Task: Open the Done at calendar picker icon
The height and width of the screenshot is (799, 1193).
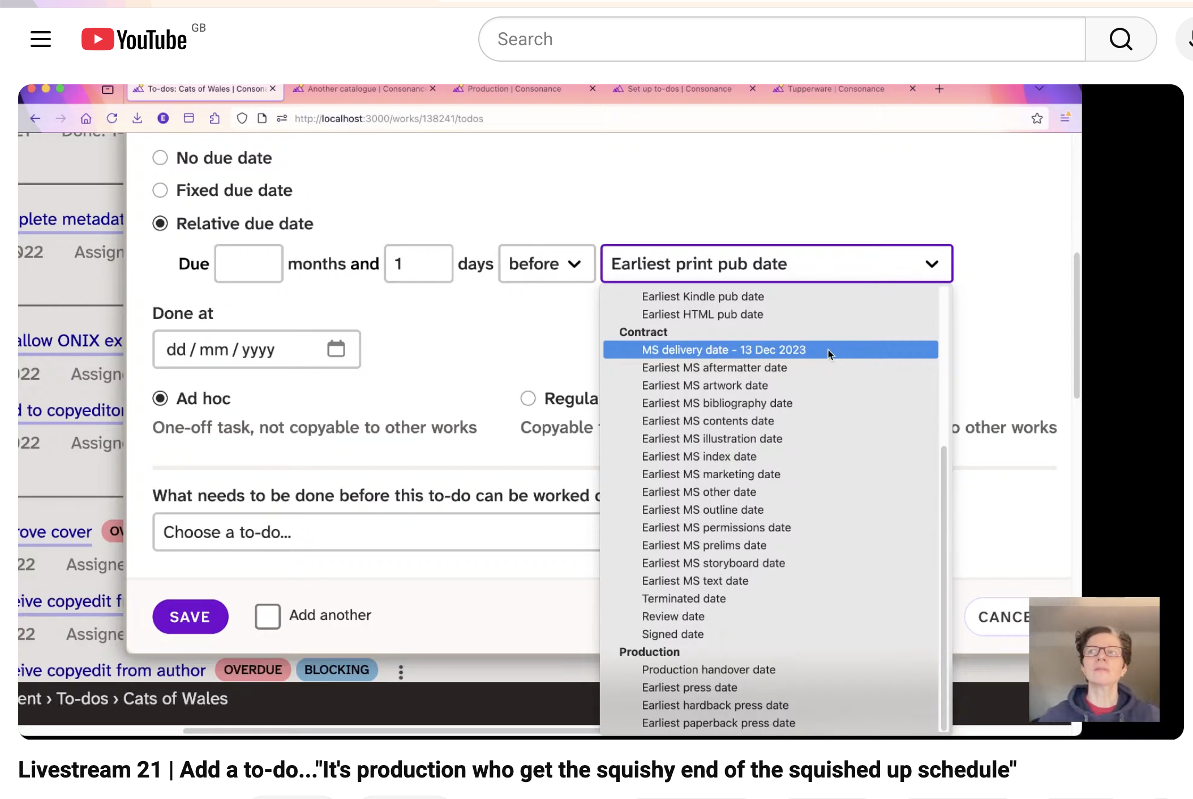Action: tap(336, 349)
